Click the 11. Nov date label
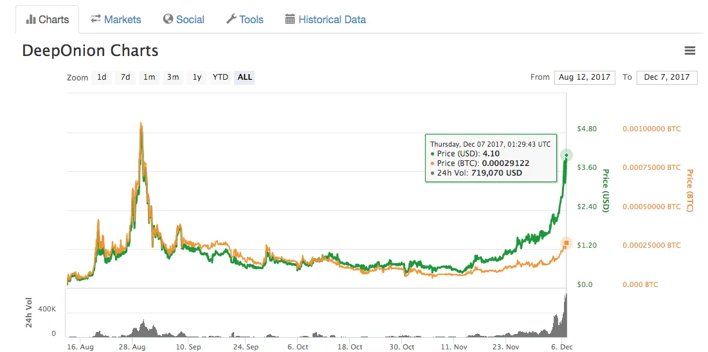Screen dimensions: 708x352 pos(454,347)
